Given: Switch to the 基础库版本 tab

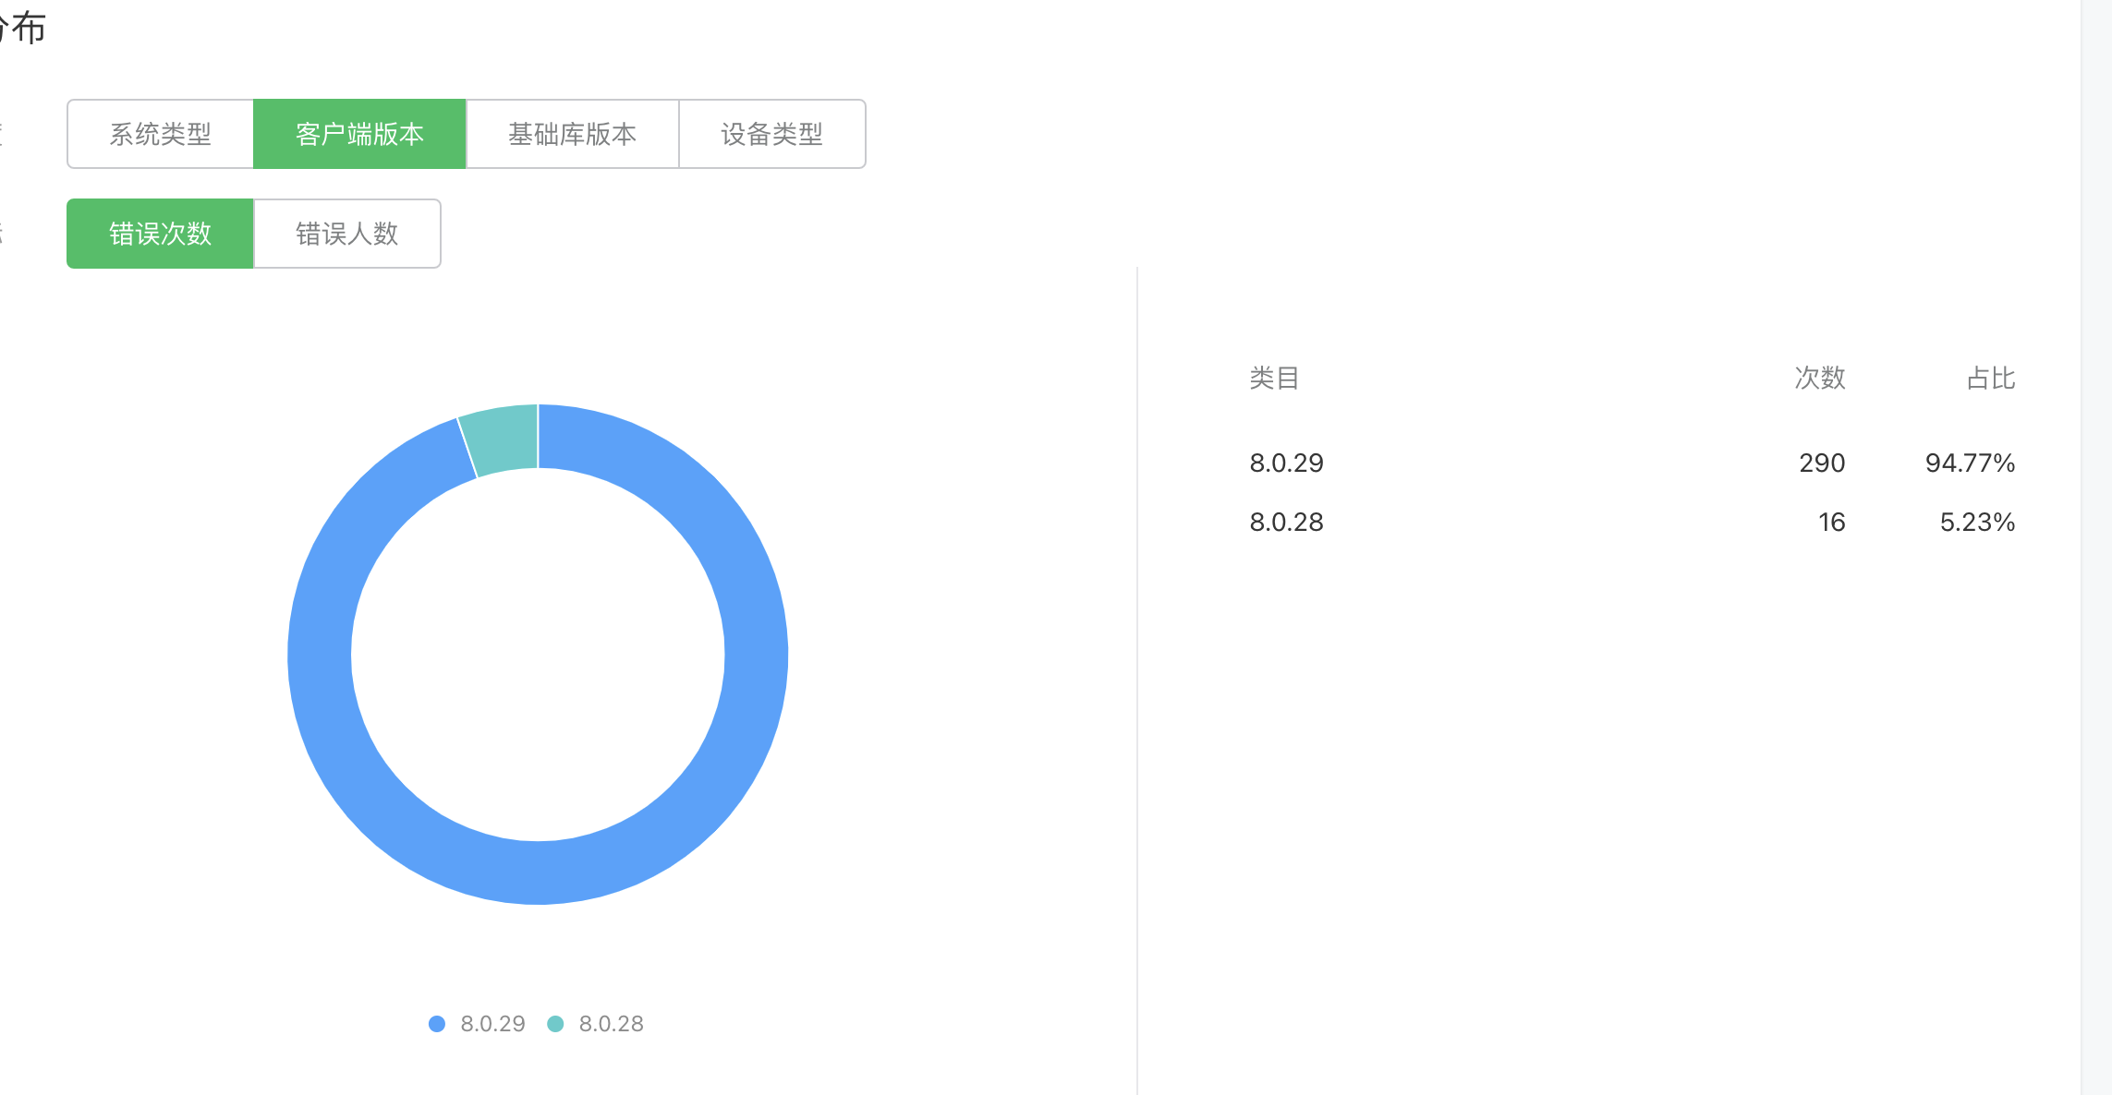Looking at the screenshot, I should [572, 134].
